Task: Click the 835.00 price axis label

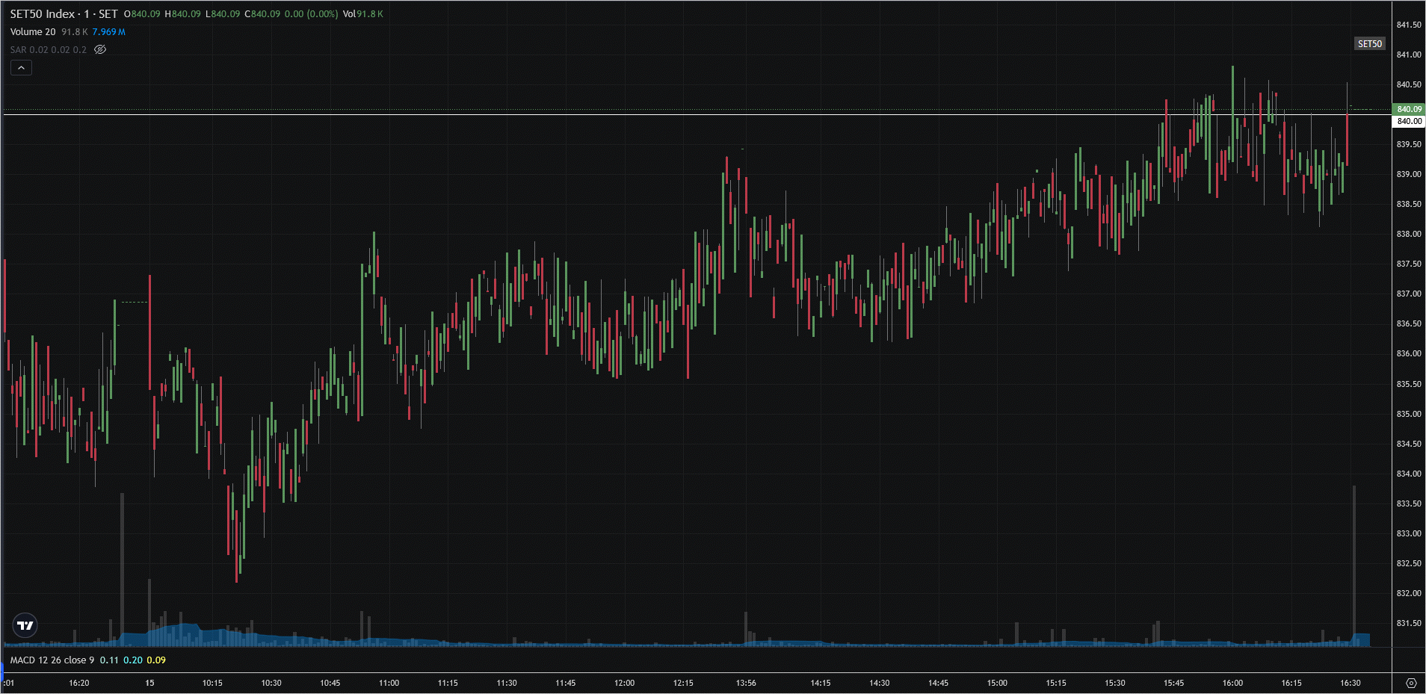Action: click(x=1409, y=414)
